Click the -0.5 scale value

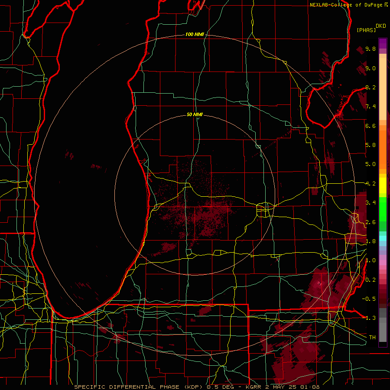point(369,299)
